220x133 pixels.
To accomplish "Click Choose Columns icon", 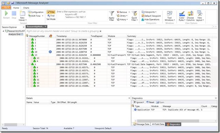I will (190, 14).
